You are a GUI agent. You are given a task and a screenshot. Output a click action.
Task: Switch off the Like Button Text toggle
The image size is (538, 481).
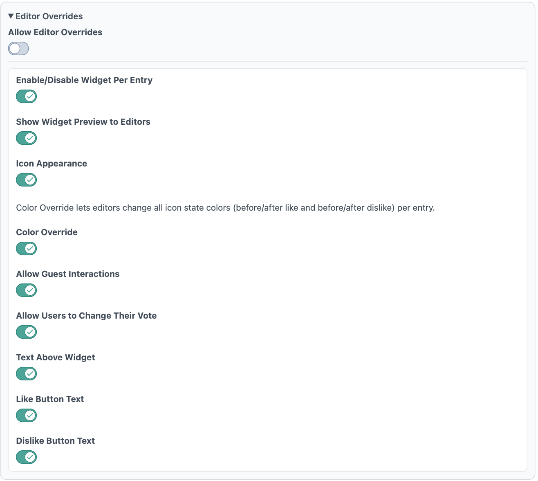(x=26, y=415)
